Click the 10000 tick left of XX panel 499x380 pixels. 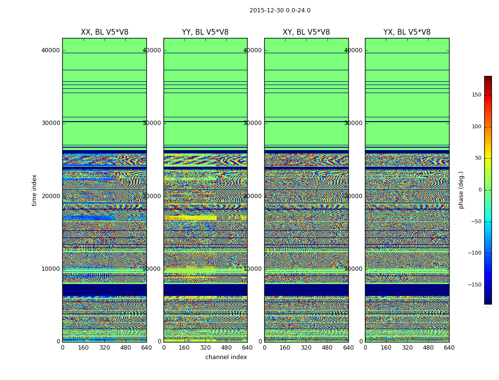(50, 269)
